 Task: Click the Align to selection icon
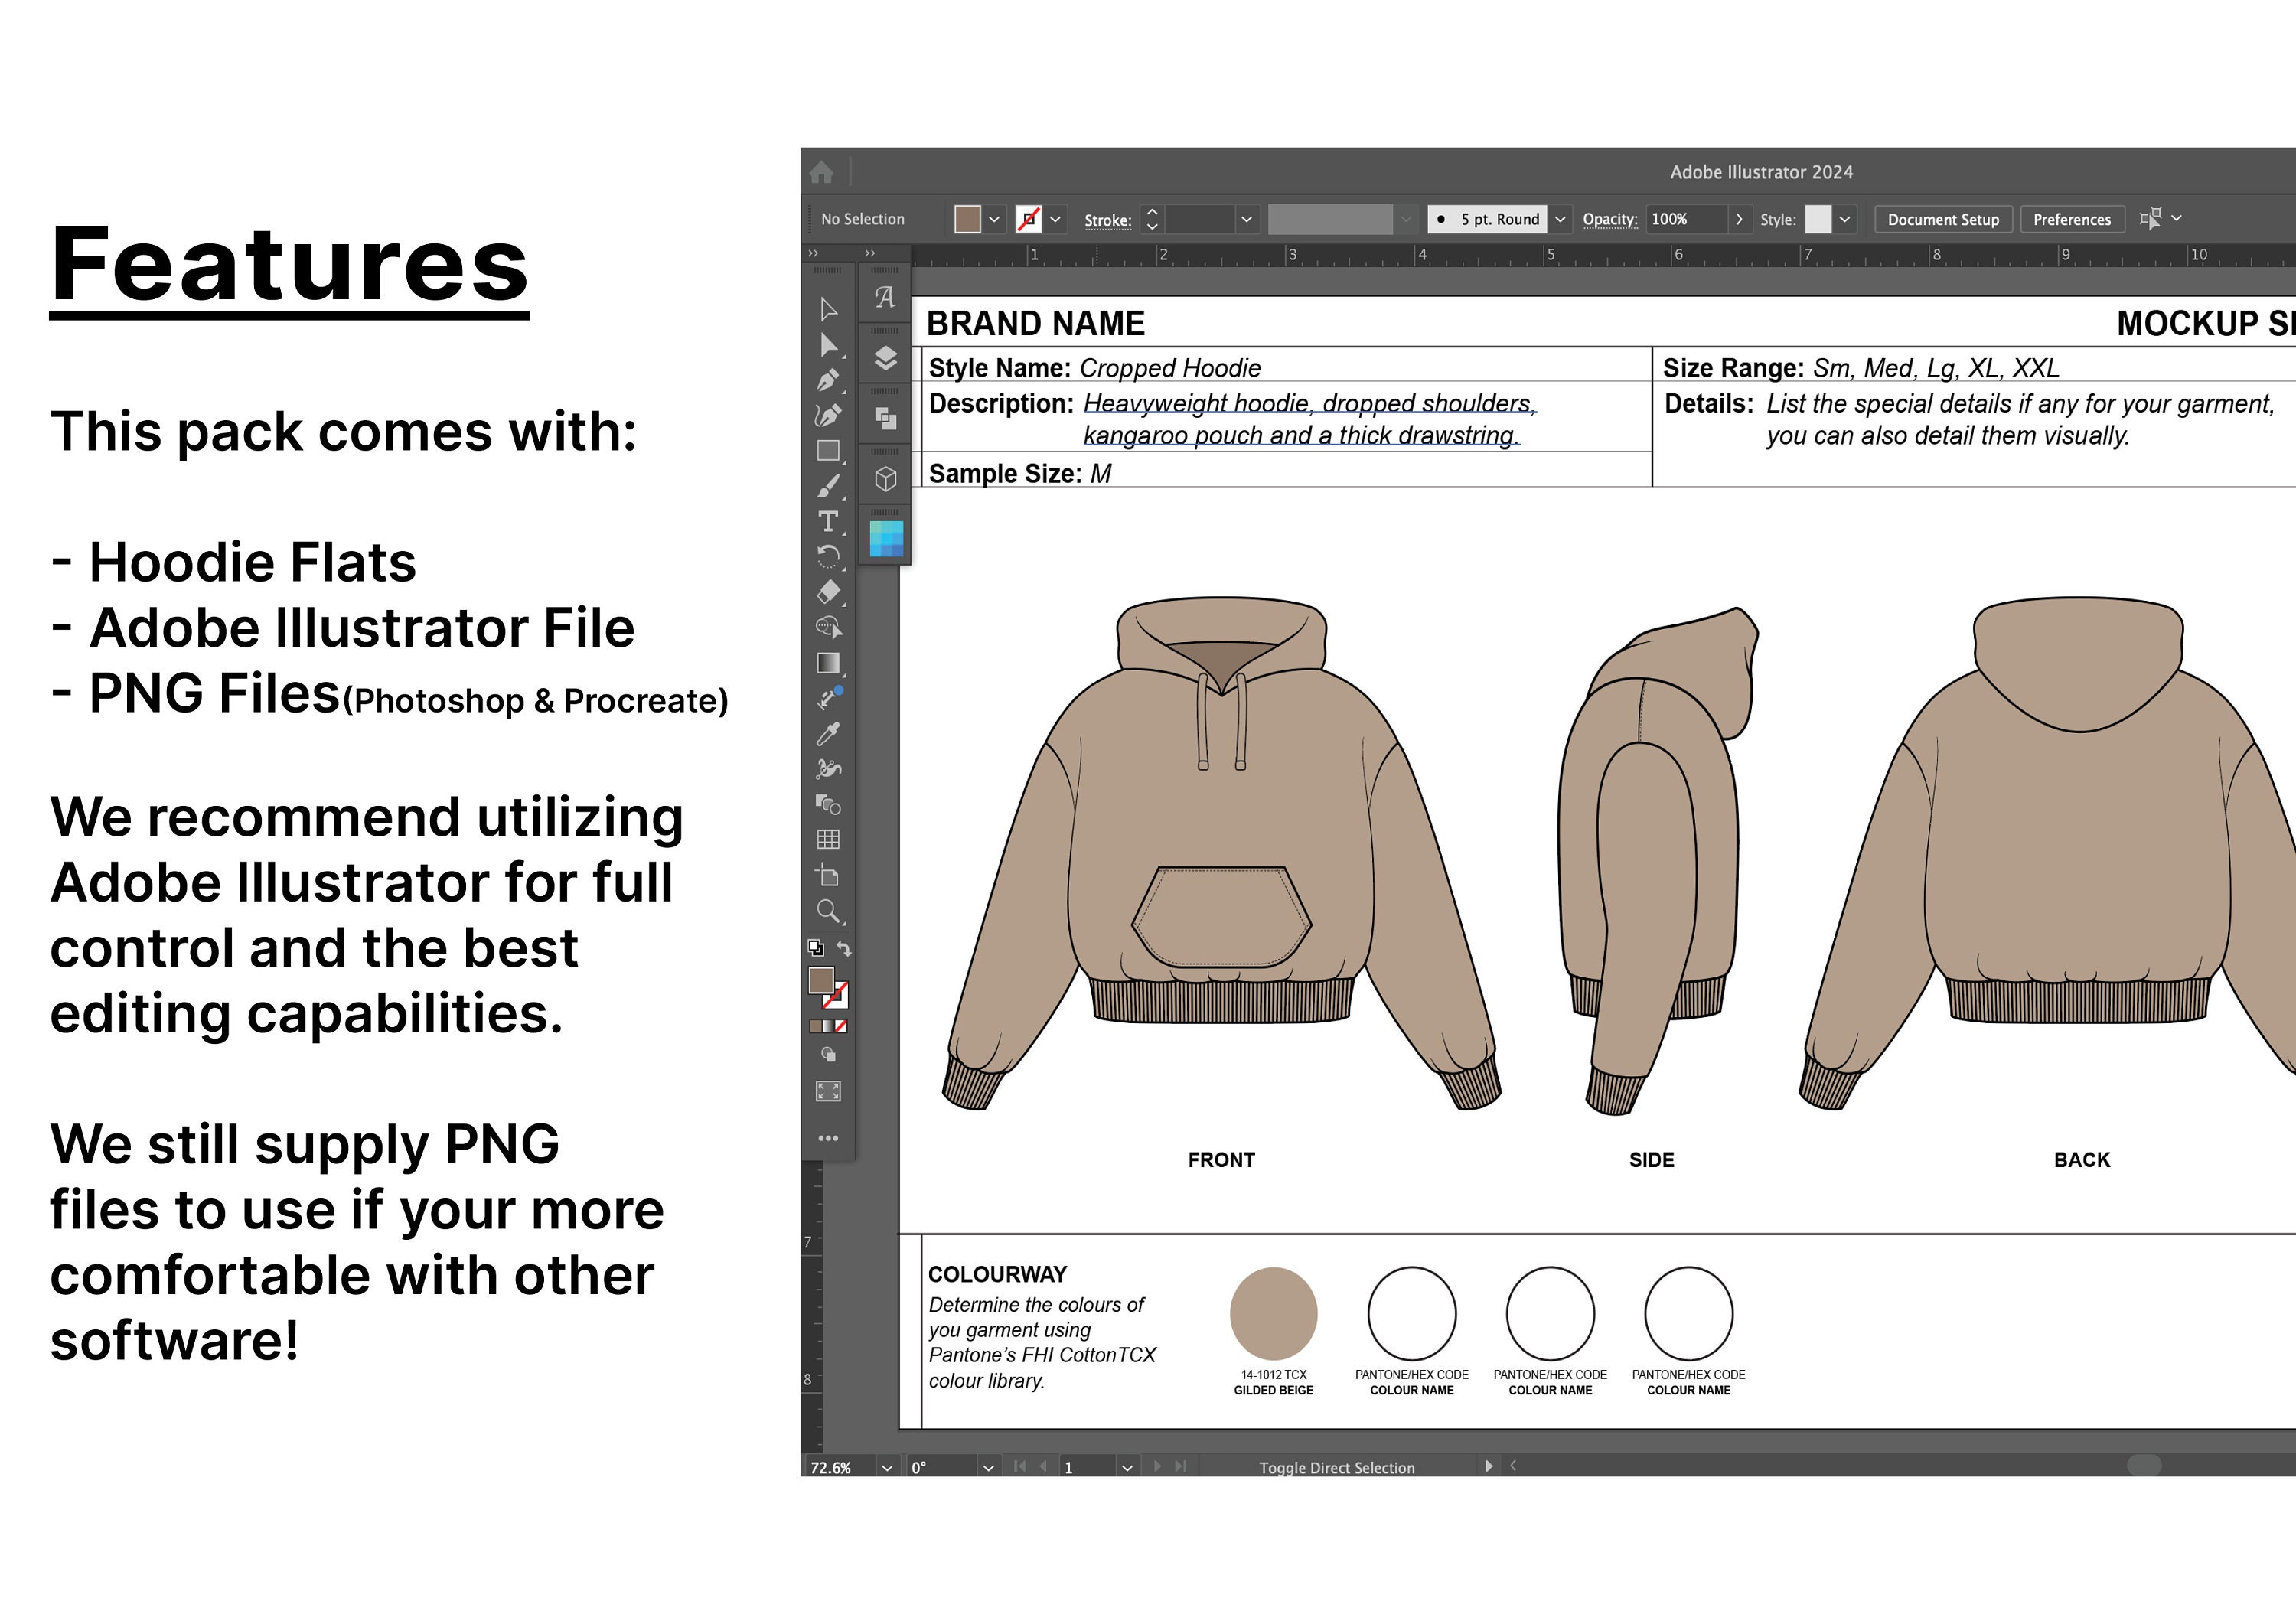[x=2150, y=218]
